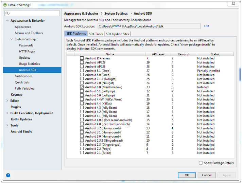
Task: Select the Android 4.4W (KitKat Wear) row name
Action: pyautogui.click(x=104, y=99)
